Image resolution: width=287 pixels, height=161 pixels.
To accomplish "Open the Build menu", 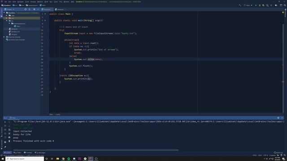I will 46,2.
